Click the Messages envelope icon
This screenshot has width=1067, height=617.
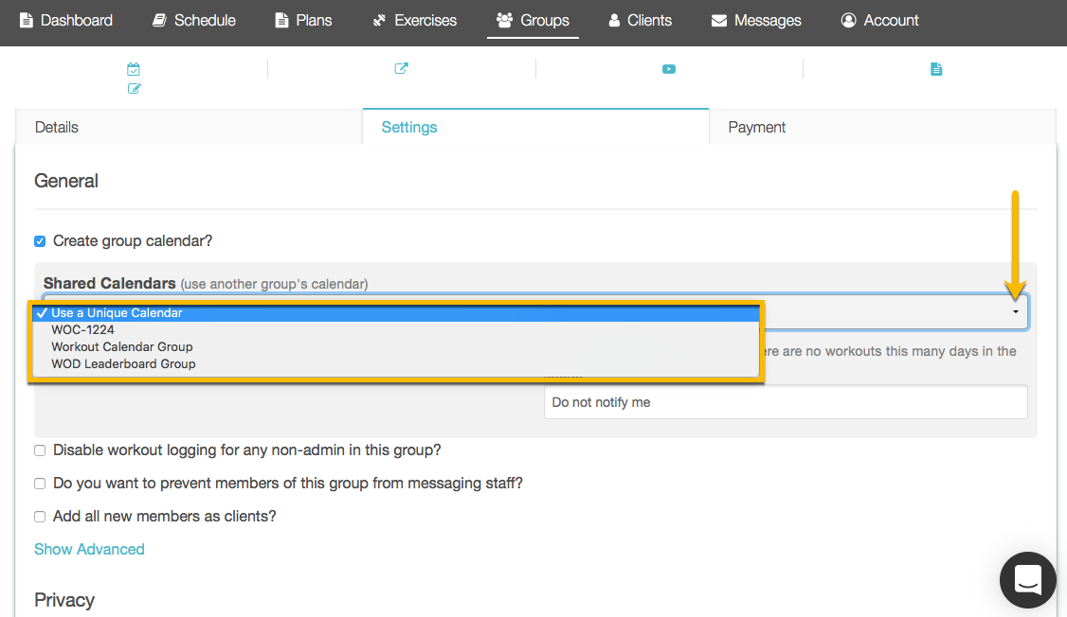pos(718,21)
